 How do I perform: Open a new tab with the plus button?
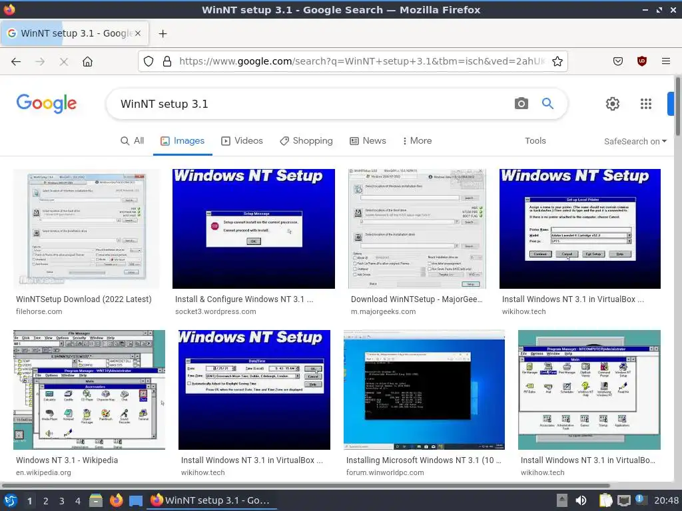click(163, 33)
